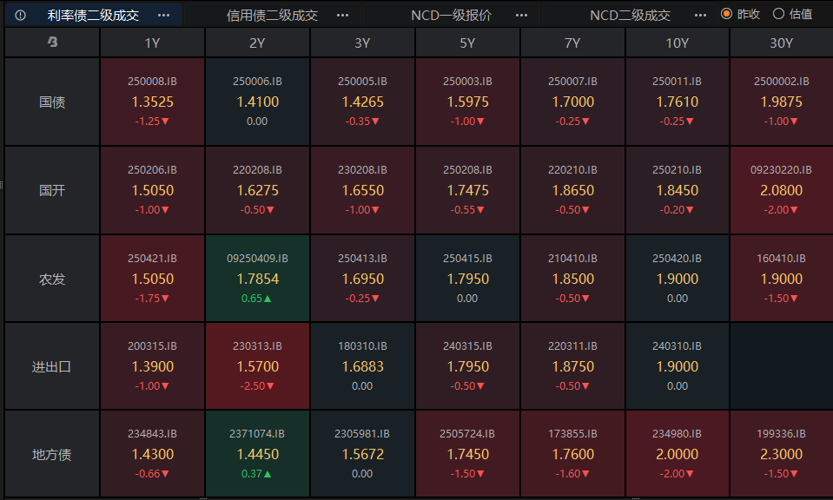Click the 国债 row label

click(x=52, y=102)
